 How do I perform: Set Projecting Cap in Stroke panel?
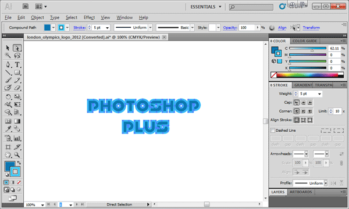click(310, 102)
